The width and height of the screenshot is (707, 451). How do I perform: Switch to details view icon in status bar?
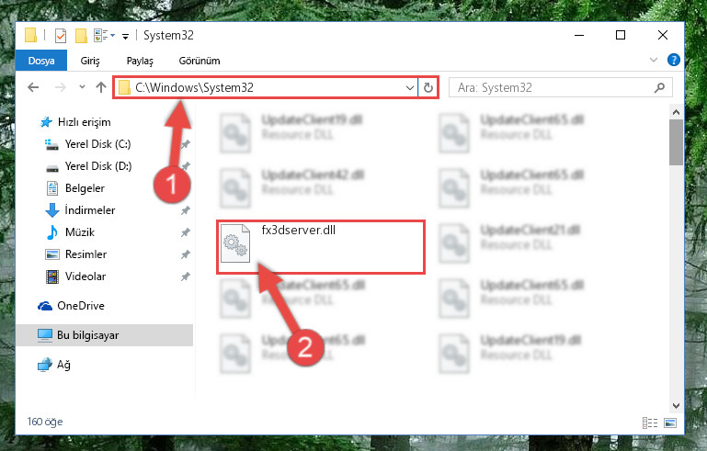click(650, 423)
